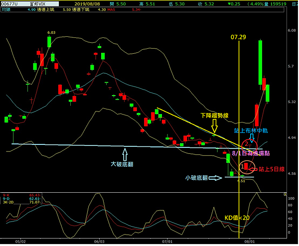The height and width of the screenshot is (246, 299).
Task: Click the high price value 5.51
Action: tap(150, 4)
